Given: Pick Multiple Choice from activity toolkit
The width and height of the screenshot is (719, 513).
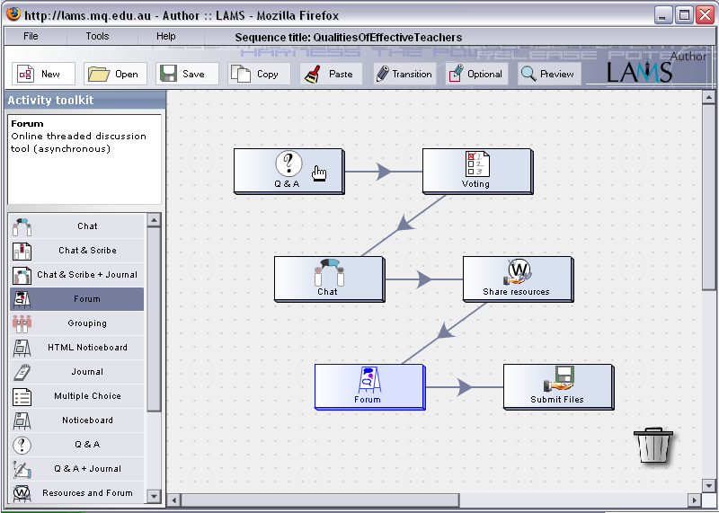Looking at the screenshot, I should [86, 396].
